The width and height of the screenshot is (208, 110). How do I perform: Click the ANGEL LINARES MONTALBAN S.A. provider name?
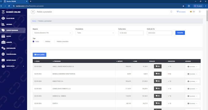pos(63,66)
